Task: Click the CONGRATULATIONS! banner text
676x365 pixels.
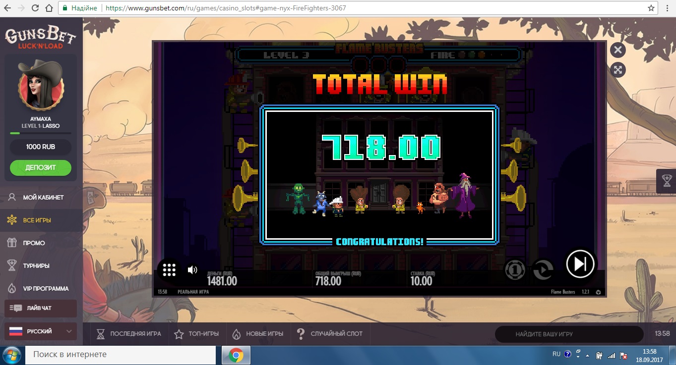Action: (380, 242)
